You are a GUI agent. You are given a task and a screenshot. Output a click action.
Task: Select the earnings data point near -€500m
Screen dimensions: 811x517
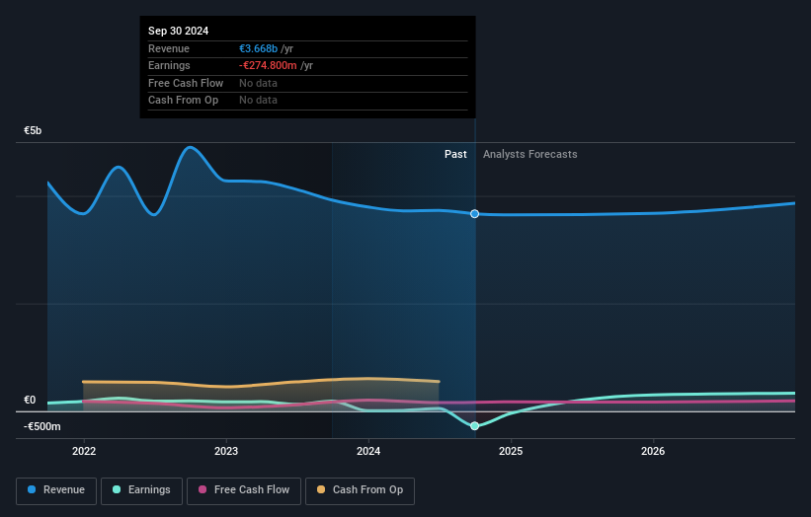pyautogui.click(x=474, y=426)
